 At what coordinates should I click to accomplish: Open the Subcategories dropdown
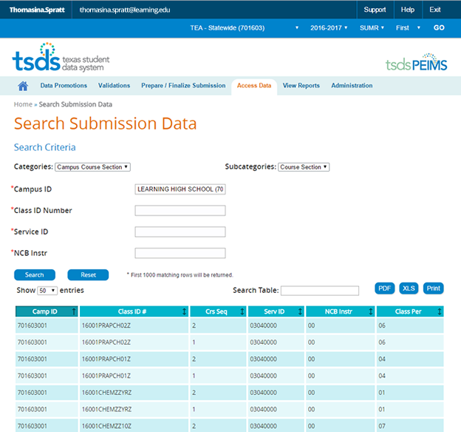click(x=304, y=167)
